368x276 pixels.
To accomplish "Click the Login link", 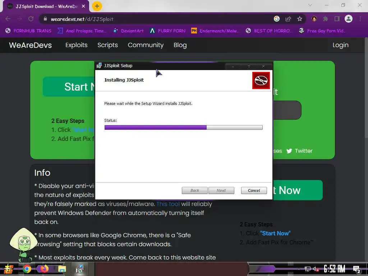I will click(340, 45).
